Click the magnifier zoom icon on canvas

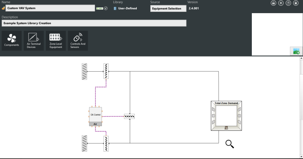click(230, 144)
